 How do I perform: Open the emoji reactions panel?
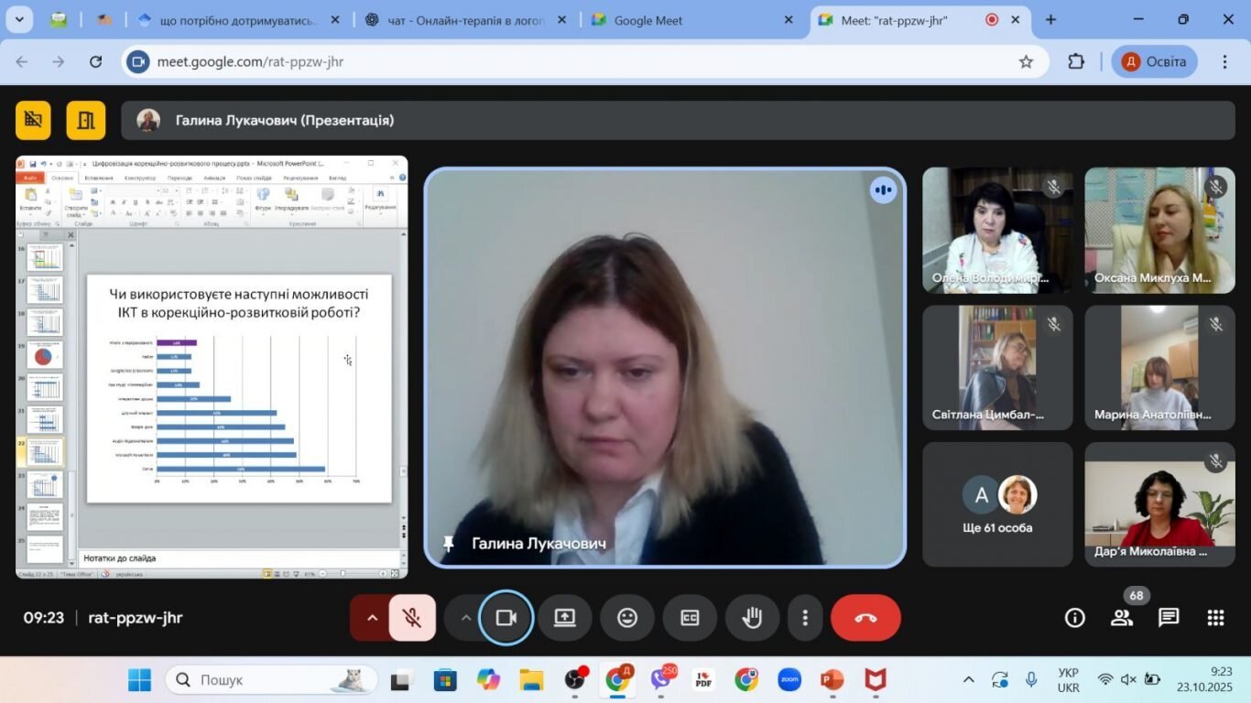pos(627,618)
